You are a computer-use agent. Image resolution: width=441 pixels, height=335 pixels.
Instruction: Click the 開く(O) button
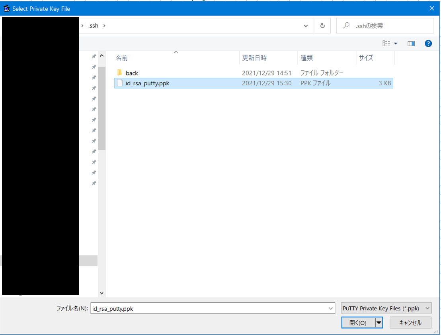358,323
